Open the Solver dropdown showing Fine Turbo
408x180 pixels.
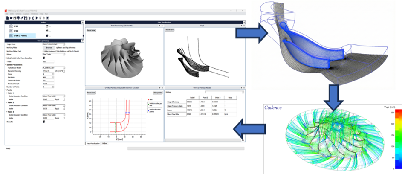(54, 54)
